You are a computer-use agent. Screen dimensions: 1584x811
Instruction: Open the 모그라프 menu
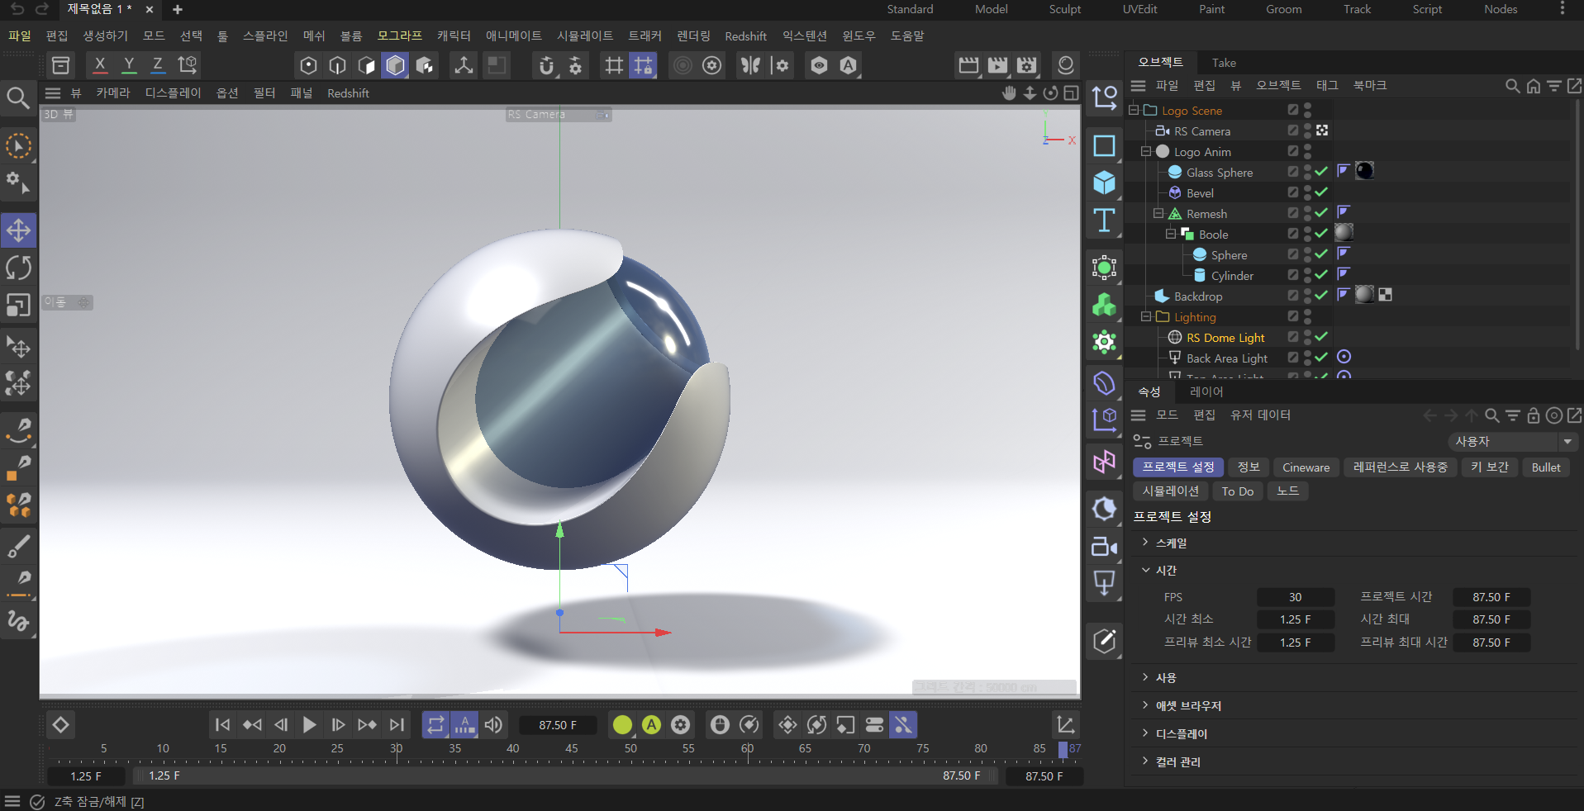point(400,36)
